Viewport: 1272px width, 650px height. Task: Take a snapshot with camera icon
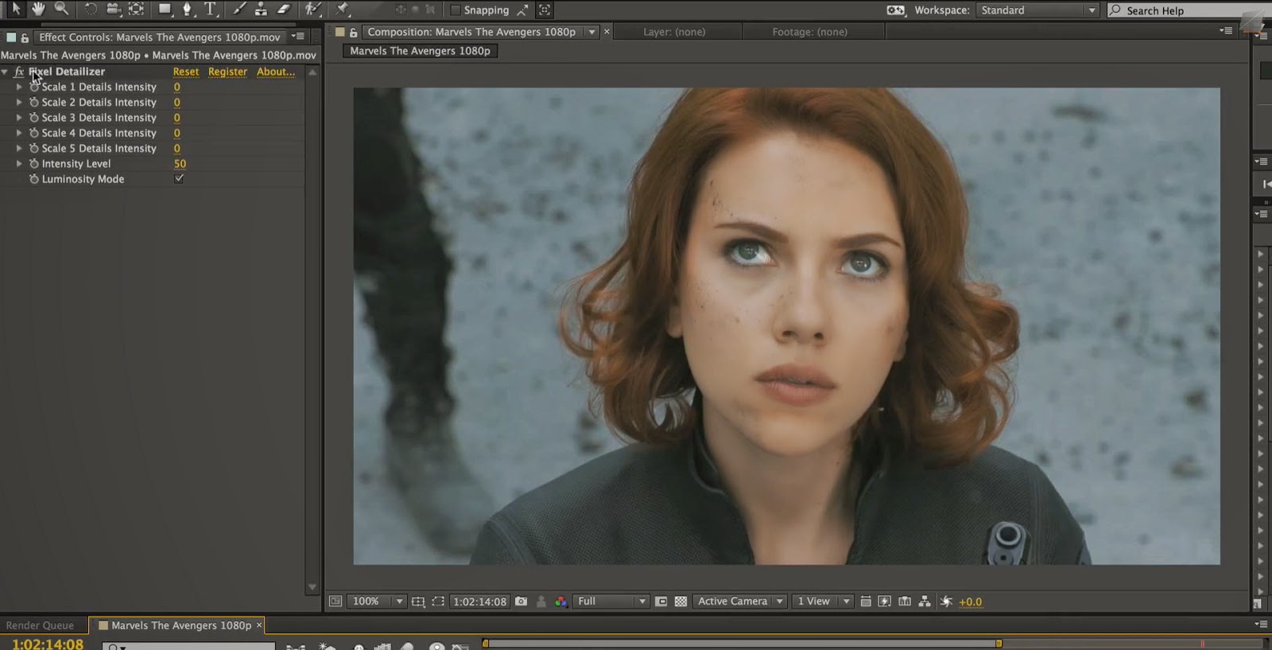point(521,601)
